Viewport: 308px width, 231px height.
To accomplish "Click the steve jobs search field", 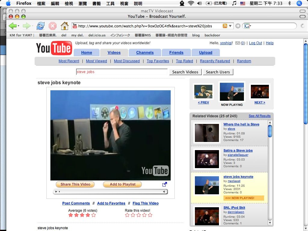I will coord(122,72).
